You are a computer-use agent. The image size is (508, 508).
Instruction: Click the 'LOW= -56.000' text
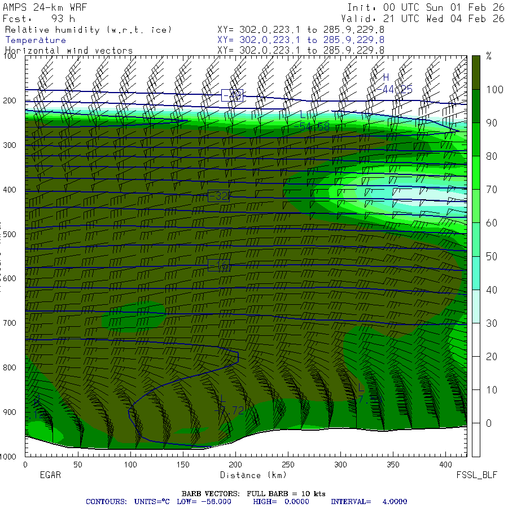coord(204,502)
